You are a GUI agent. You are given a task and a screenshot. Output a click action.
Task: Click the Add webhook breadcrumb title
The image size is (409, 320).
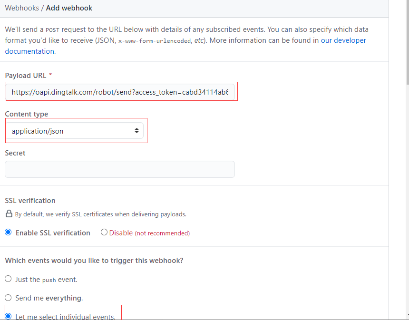click(69, 8)
